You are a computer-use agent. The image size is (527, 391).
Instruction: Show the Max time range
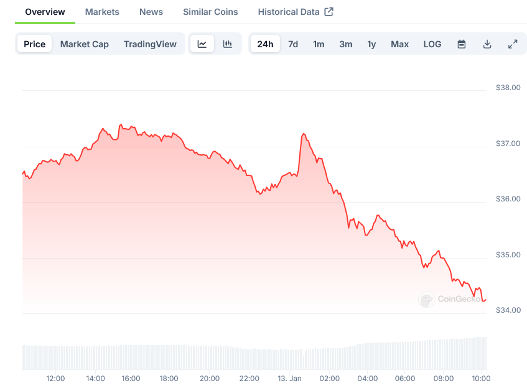(x=399, y=44)
